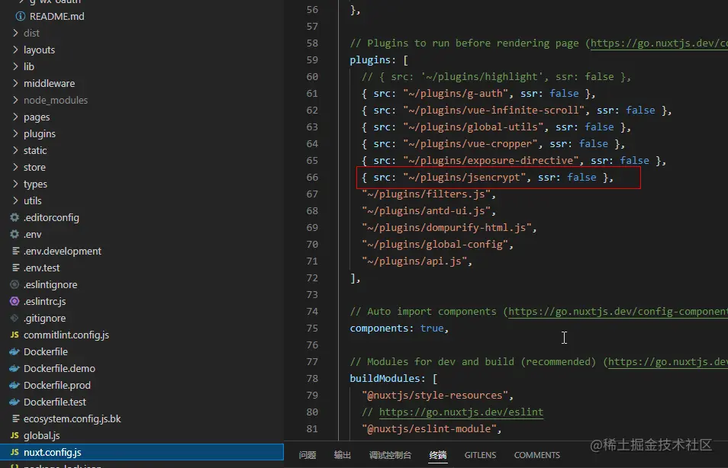This screenshot has width=728, height=468.
Task: Select the 终端 panel tab
Action: [x=438, y=455]
